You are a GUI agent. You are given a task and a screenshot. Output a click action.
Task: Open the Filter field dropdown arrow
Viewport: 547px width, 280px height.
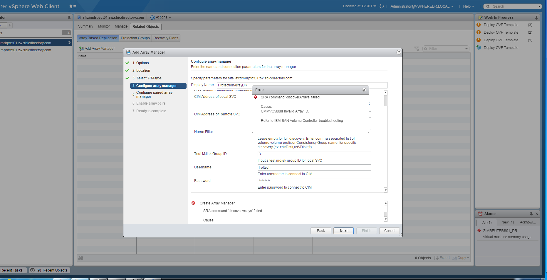coord(466,49)
